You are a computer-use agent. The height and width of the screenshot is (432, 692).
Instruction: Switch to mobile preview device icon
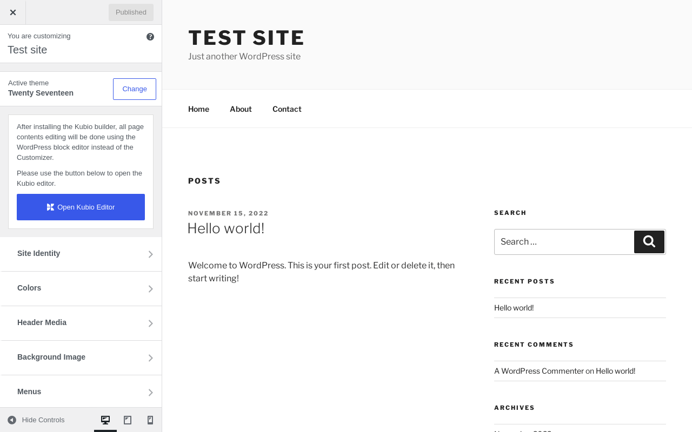coord(150,420)
